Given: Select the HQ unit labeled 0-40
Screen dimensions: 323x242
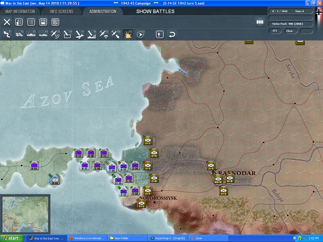Looking at the screenshot, I should (x=91, y=153).
